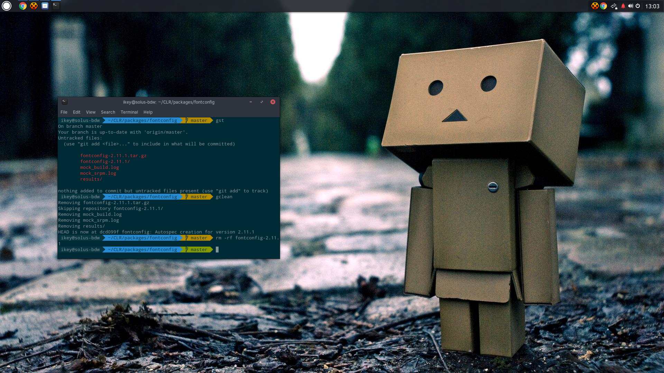
Task: Show the red notification bell
Action: 623,6
